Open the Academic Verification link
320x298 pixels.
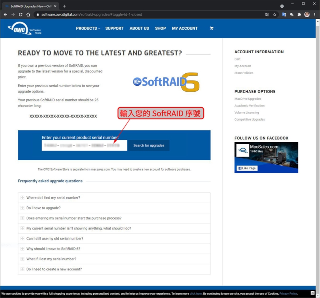tap(249, 106)
